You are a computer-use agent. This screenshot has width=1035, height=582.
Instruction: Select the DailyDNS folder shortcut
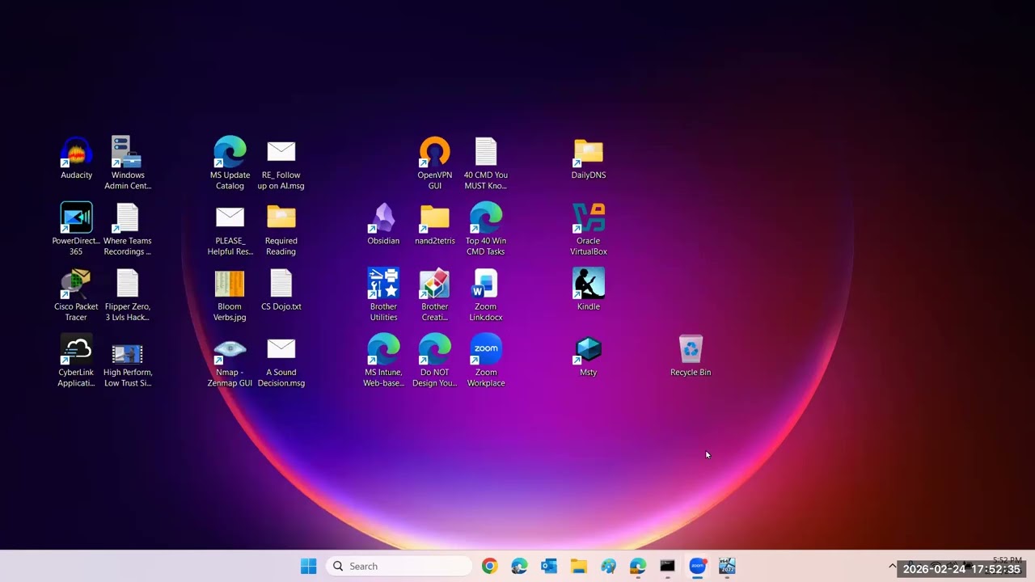click(589, 158)
